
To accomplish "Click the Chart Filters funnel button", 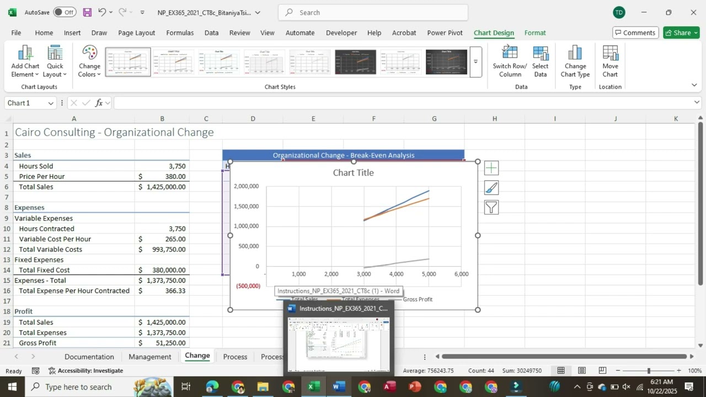I will tap(491, 207).
